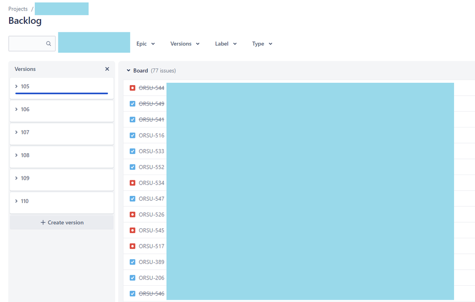Click version 105 progress bar
The width and height of the screenshot is (475, 302).
tap(61, 93)
